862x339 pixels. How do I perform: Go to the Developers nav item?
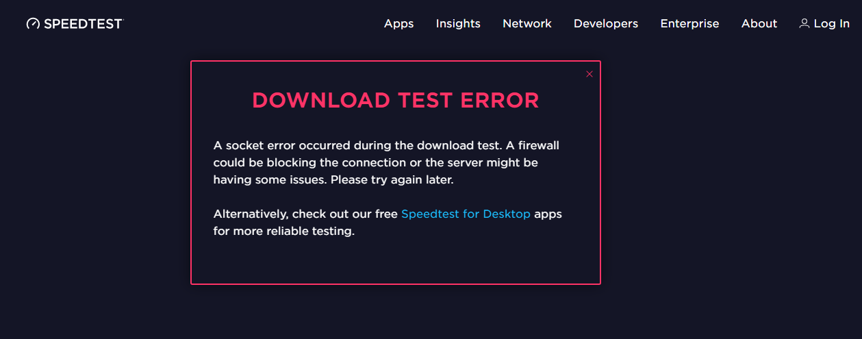606,23
